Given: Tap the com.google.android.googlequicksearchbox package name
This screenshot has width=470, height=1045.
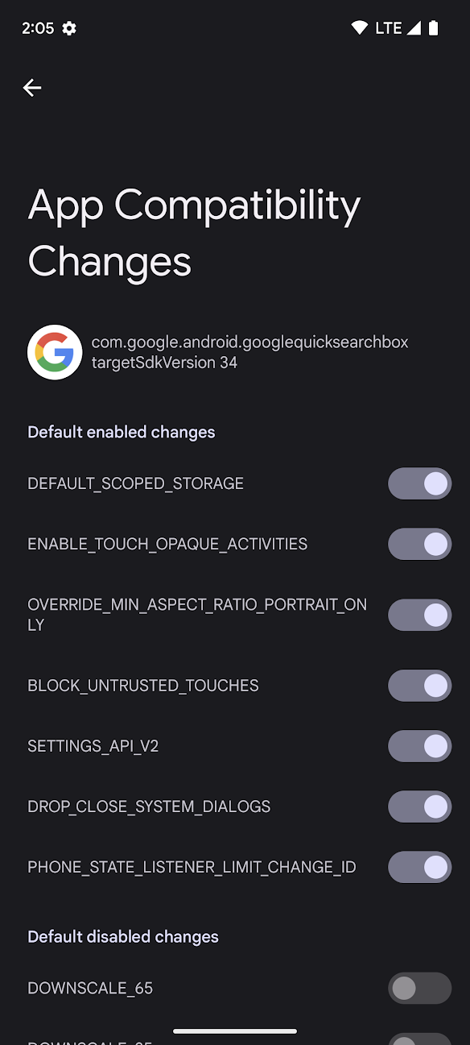Looking at the screenshot, I should click(x=249, y=342).
